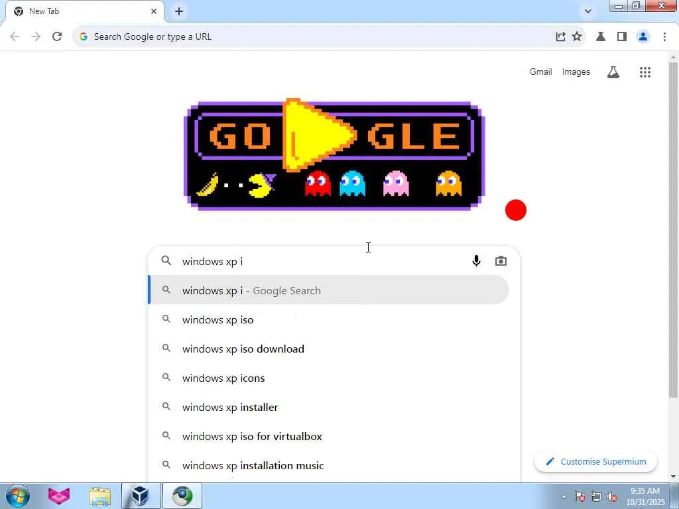Image resolution: width=679 pixels, height=509 pixels.
Task: Select "windows xp installation music" suggestion
Action: pyautogui.click(x=329, y=465)
